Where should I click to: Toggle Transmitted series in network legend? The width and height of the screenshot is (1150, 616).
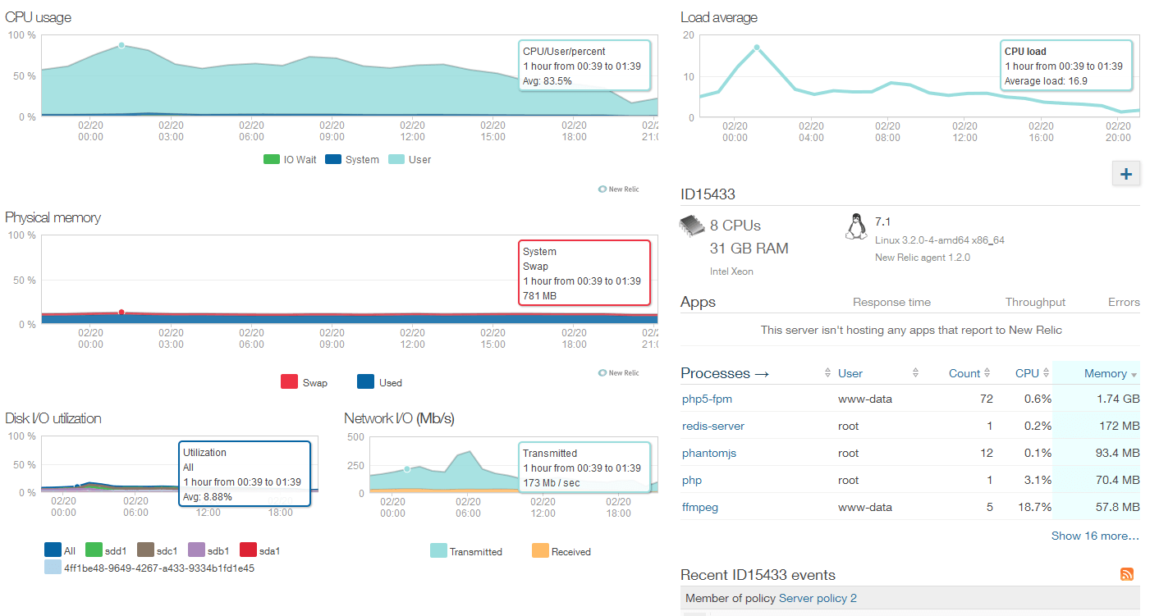[x=466, y=551]
